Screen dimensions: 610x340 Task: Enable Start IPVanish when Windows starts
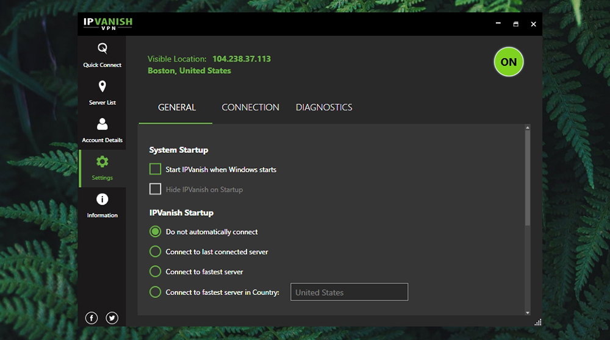tap(155, 169)
